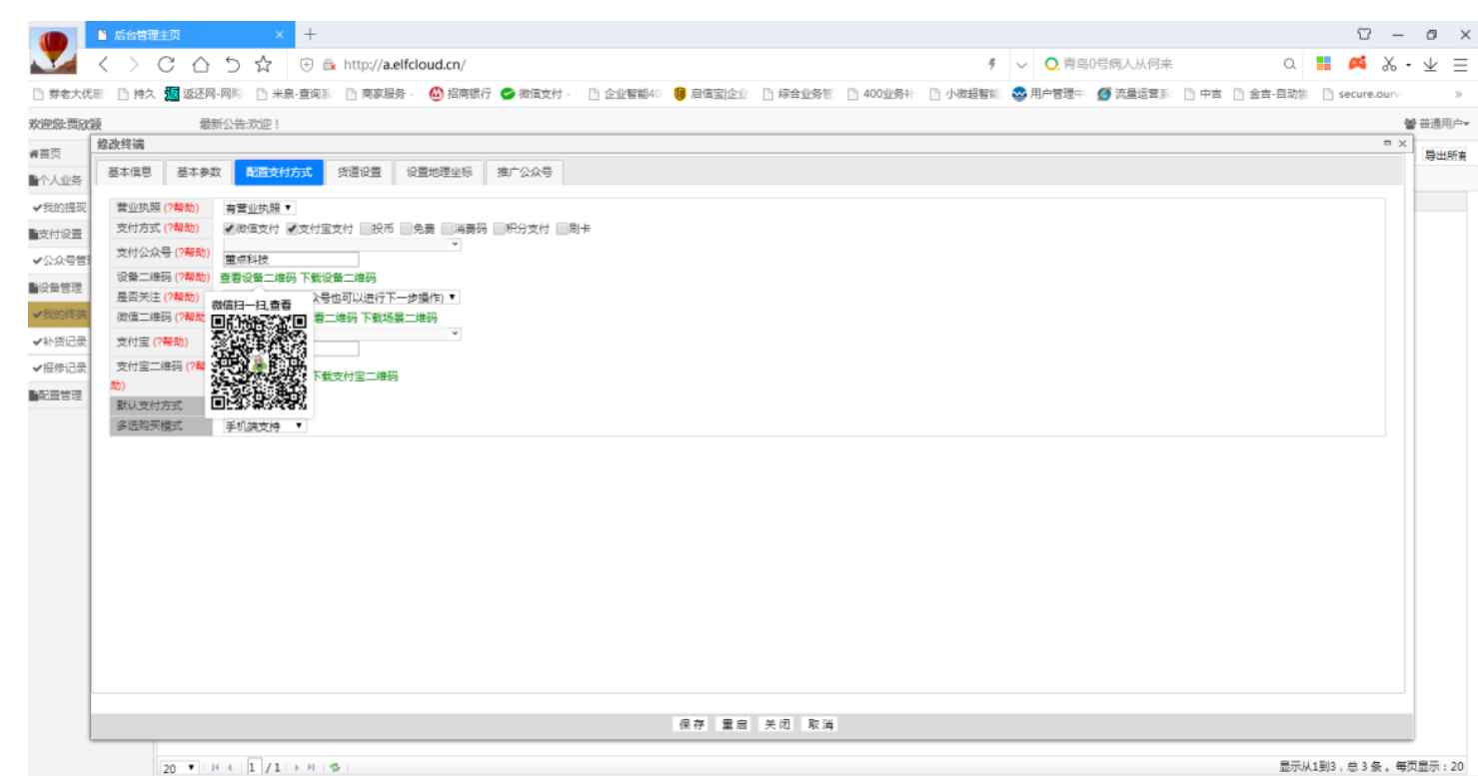Open the 手机端支持 multi-purchase dropdown

(265, 426)
